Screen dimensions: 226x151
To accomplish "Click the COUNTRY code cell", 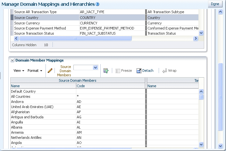I will click(112, 18).
